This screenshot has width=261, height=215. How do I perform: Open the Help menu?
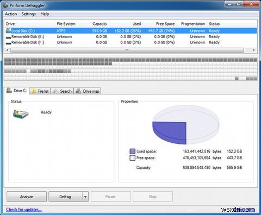pyautogui.click(x=45, y=14)
